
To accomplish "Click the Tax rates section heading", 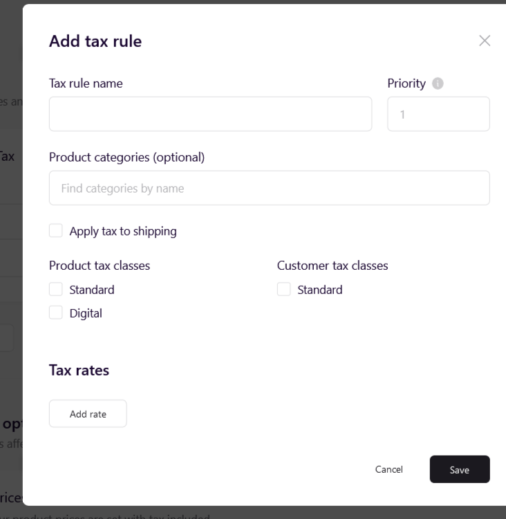I will pyautogui.click(x=79, y=370).
